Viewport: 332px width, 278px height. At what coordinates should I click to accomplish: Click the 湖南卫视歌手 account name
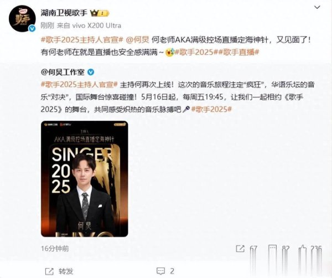pyautogui.click(x=64, y=13)
